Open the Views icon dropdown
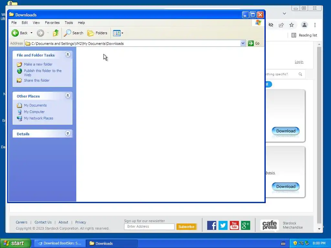331x248 pixels. 118,33
